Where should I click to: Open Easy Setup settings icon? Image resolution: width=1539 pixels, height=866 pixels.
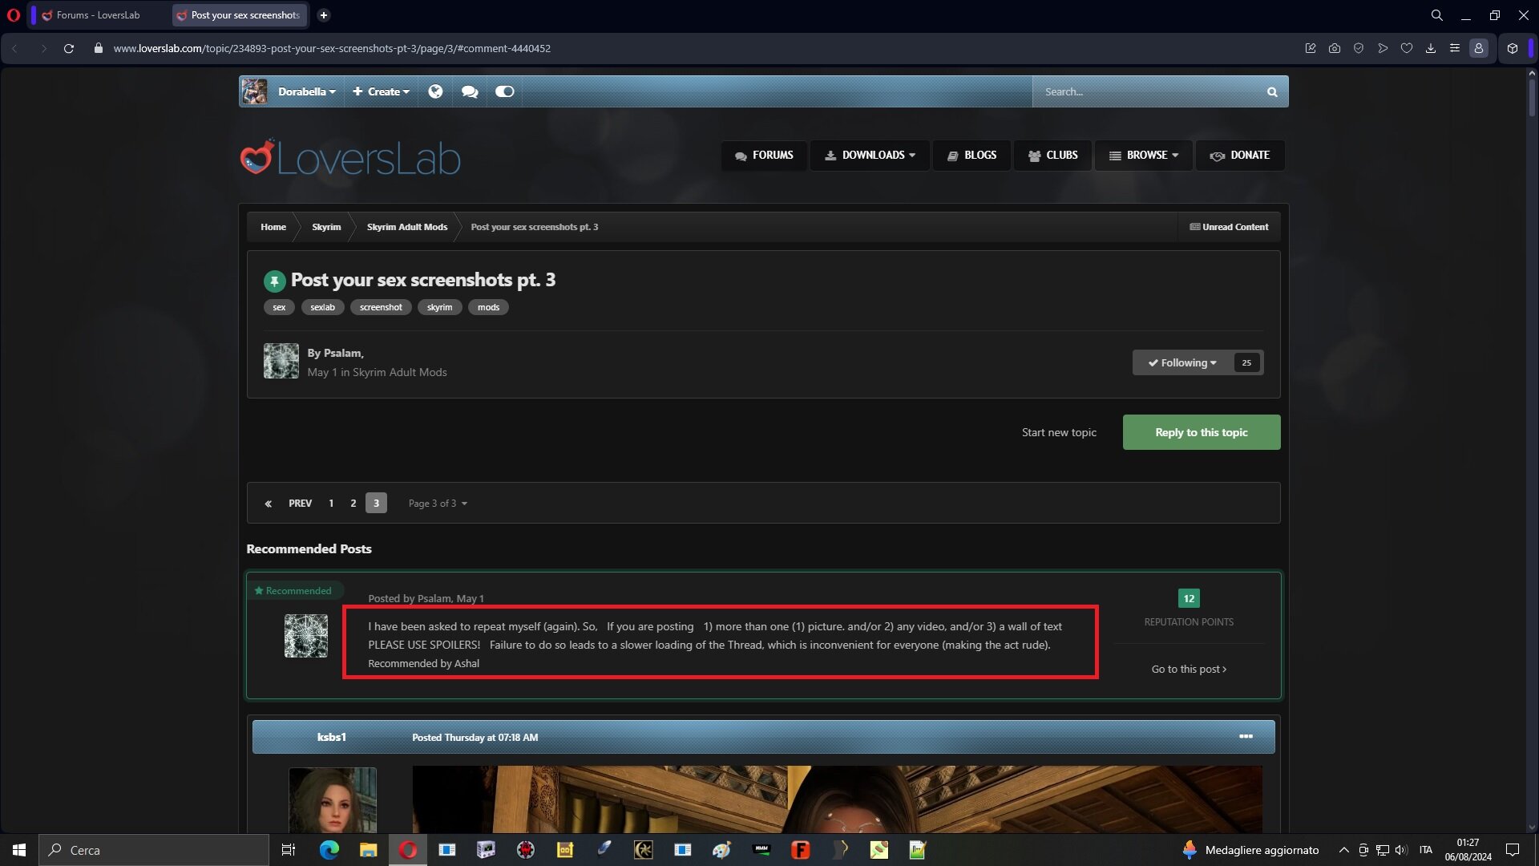(x=1455, y=49)
